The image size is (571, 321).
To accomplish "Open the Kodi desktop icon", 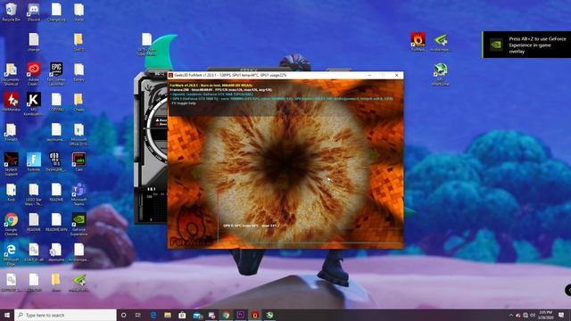I will [11, 192].
